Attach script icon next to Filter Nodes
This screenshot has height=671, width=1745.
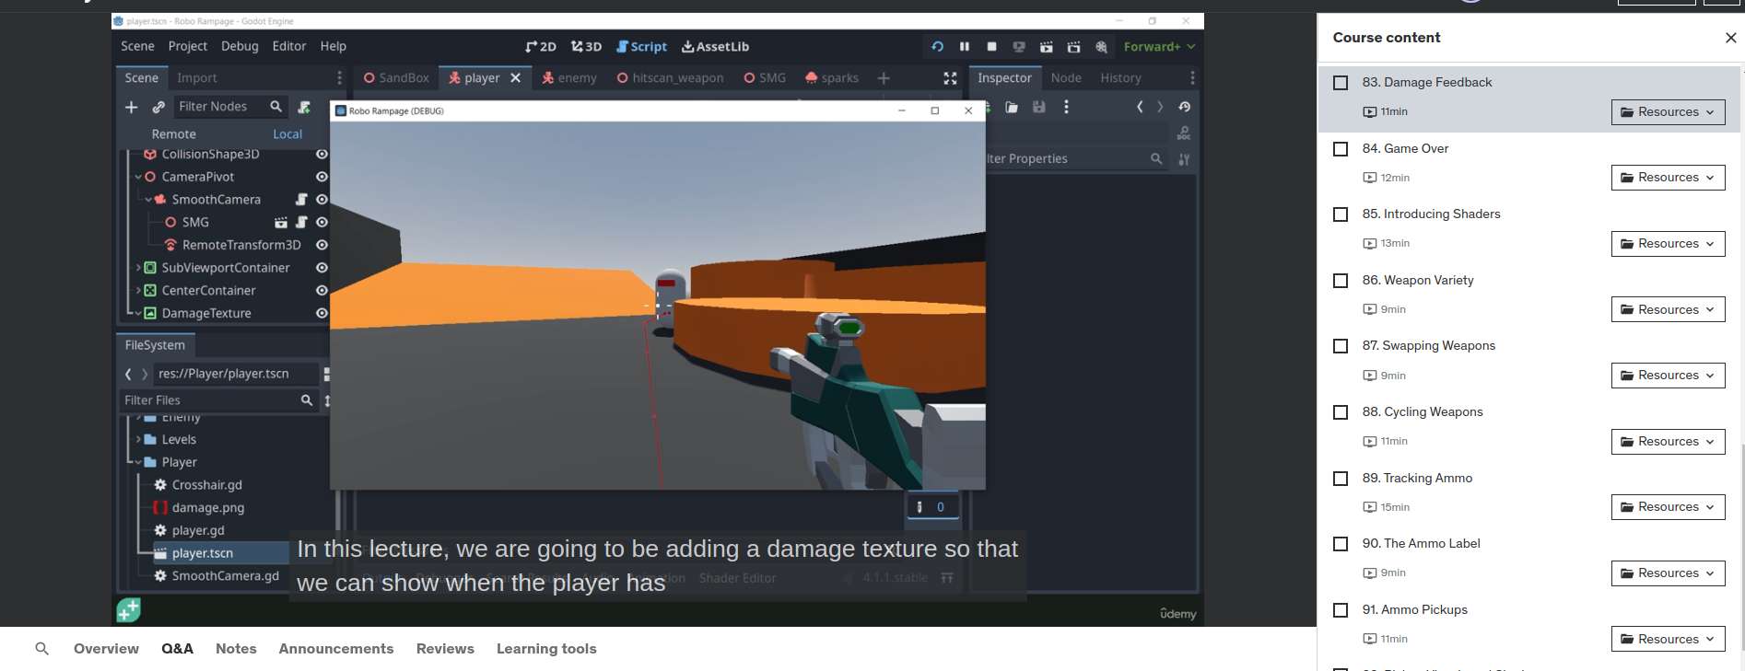click(x=304, y=107)
